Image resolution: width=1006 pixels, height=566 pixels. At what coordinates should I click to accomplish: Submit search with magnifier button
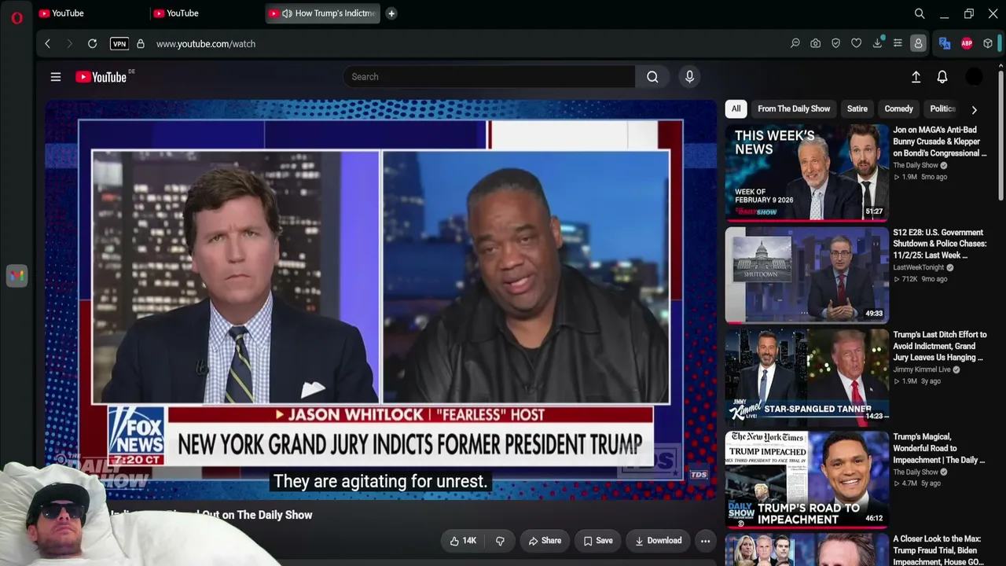point(652,77)
